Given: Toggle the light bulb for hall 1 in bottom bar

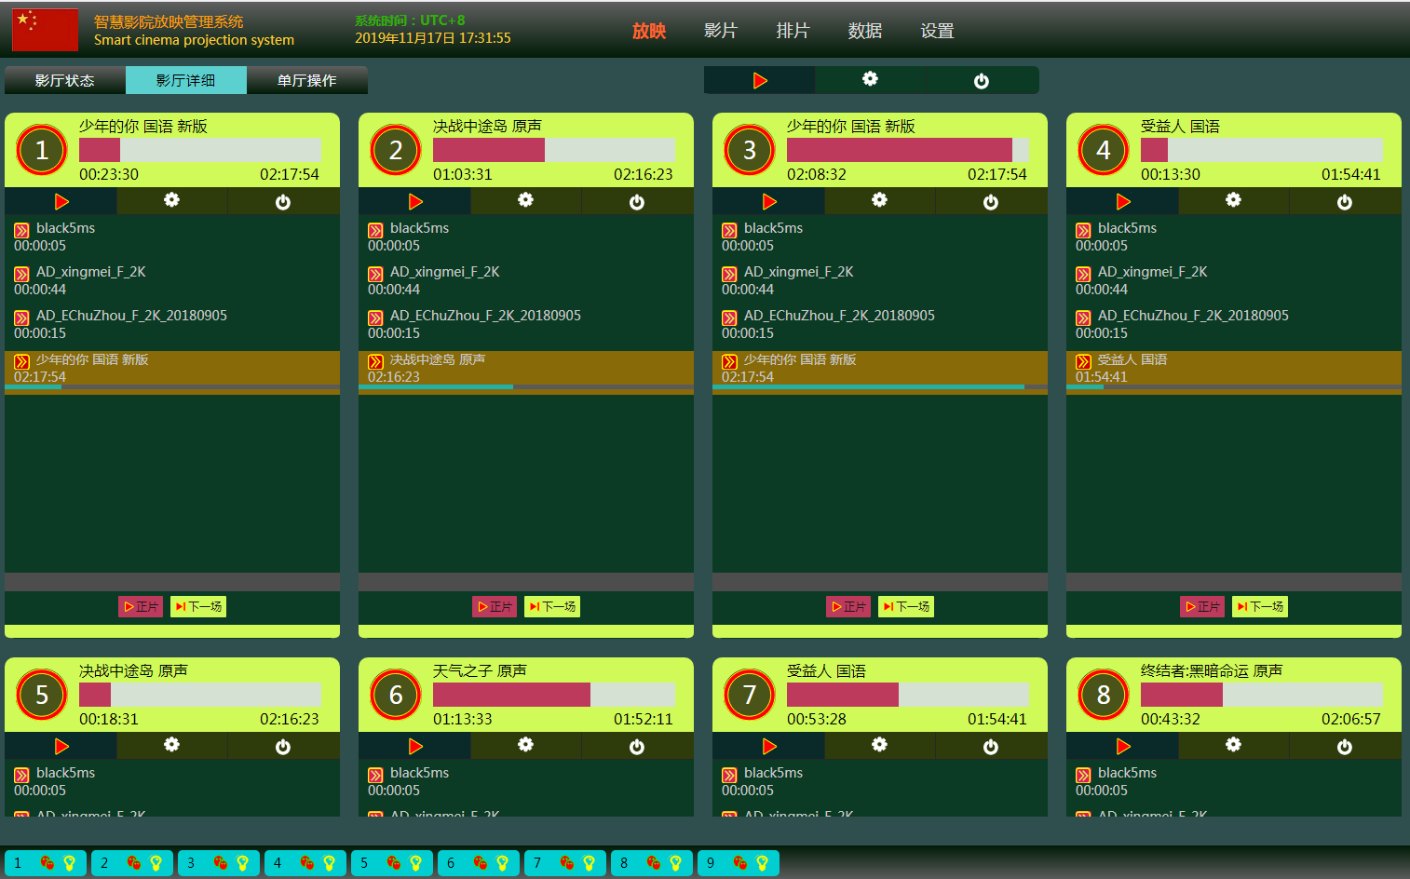Looking at the screenshot, I should point(69,863).
